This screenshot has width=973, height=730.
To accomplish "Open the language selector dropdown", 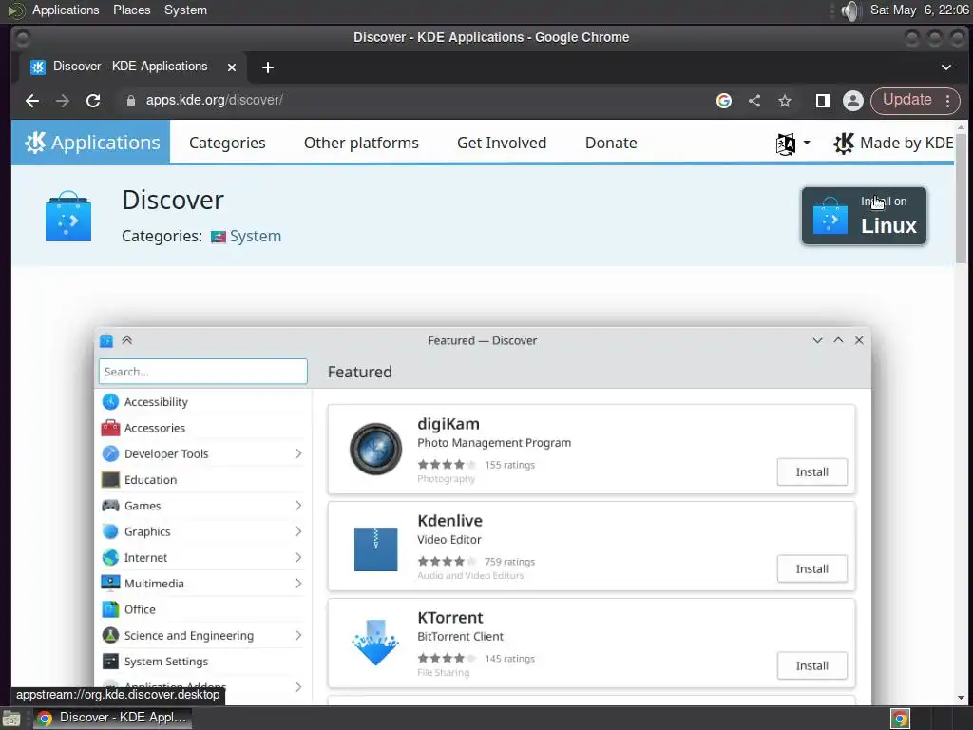I will pos(793,144).
